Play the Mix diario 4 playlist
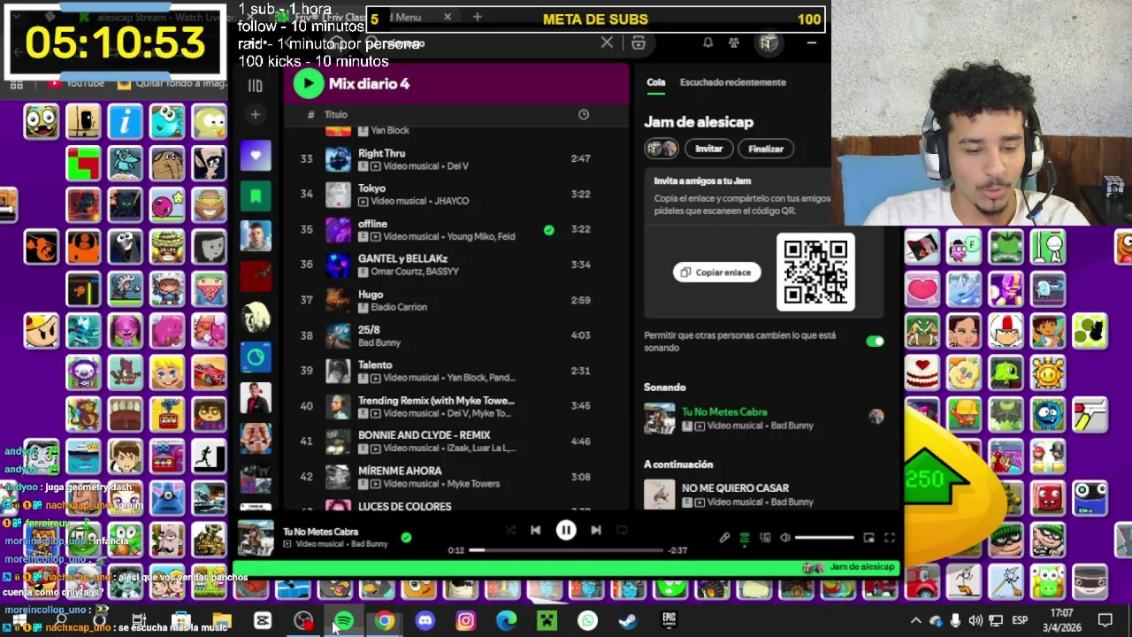Viewport: 1132px width, 637px height. (x=308, y=83)
